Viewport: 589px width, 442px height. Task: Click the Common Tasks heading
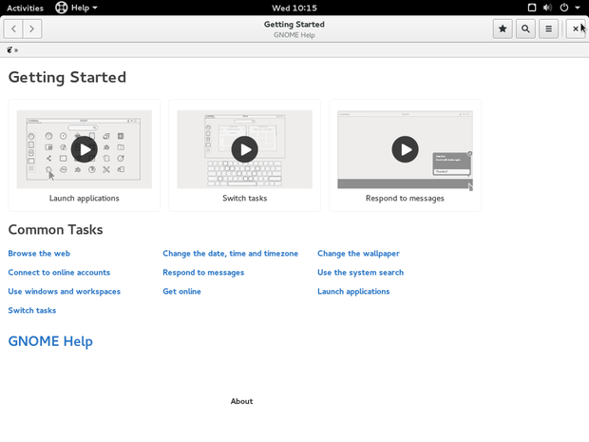point(55,230)
